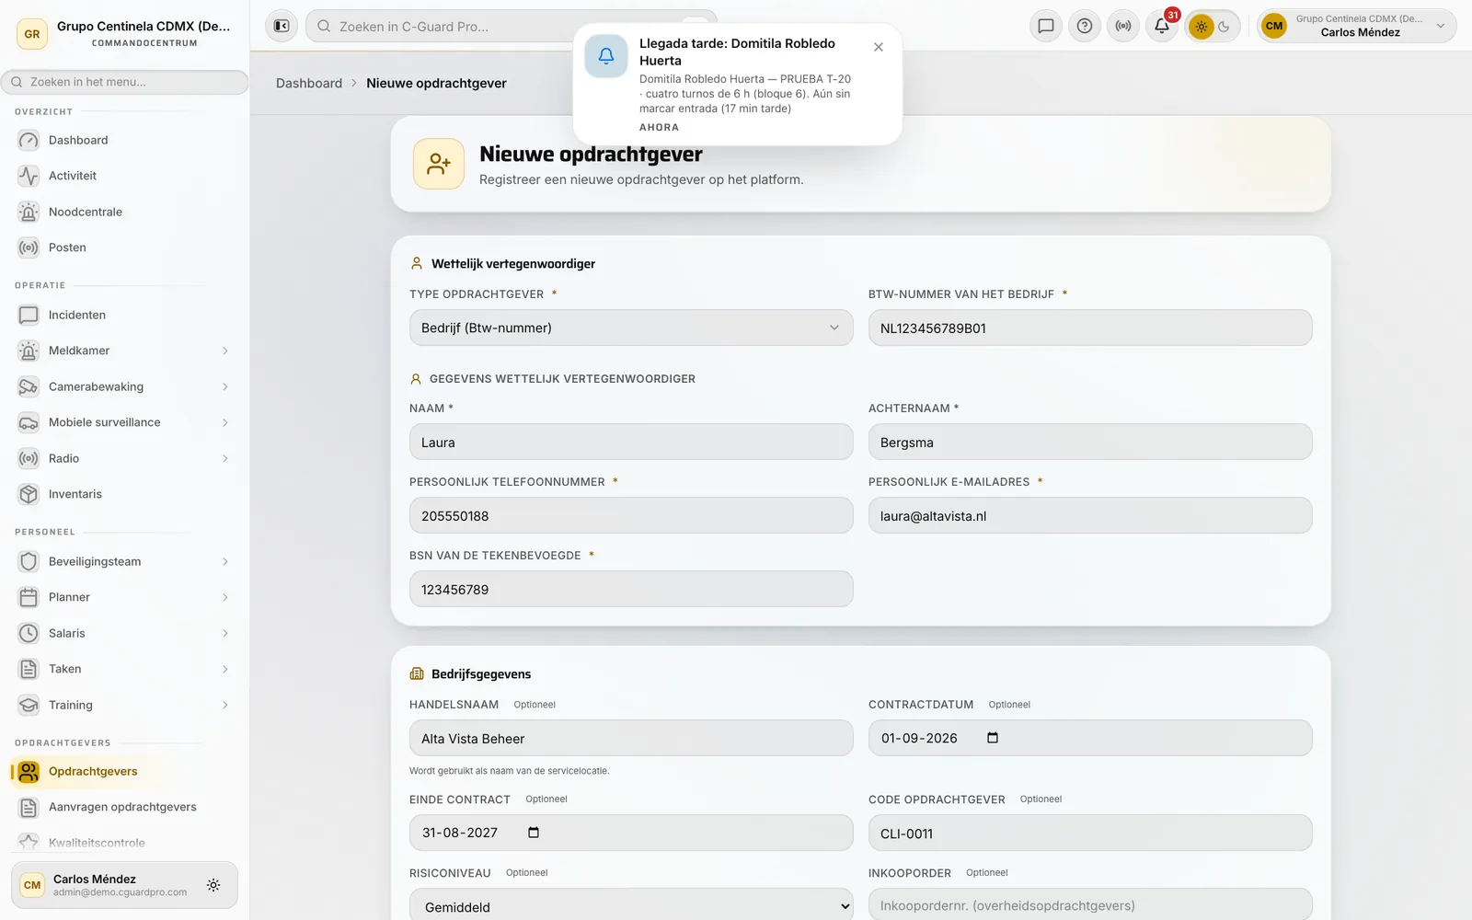Viewport: 1472px width, 920px height.
Task: Switch to dark mode moon toggle
Action: coord(1225,27)
